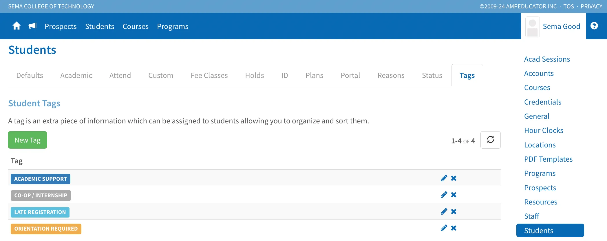This screenshot has height=241, width=607.
Task: Select the Status tab
Action: tap(432, 76)
